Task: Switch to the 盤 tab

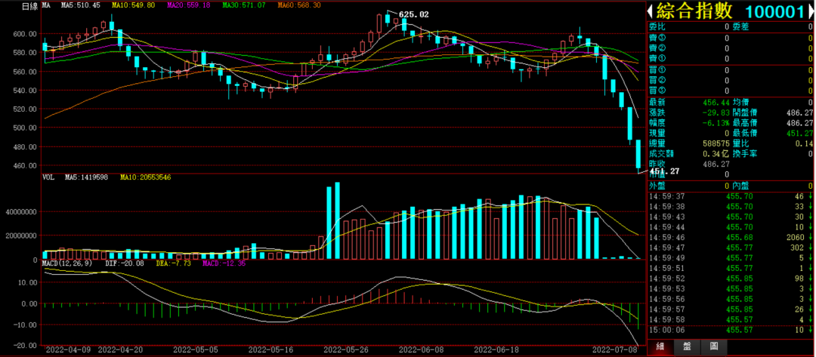Action: pos(687,346)
